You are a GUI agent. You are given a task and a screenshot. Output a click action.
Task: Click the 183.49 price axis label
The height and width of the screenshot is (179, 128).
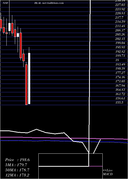pyautogui.click(x=120, y=64)
